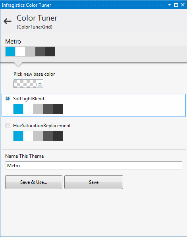Click the dark gray swatch under SoftLightBlend
The width and height of the screenshot is (187, 237).
coord(48,109)
